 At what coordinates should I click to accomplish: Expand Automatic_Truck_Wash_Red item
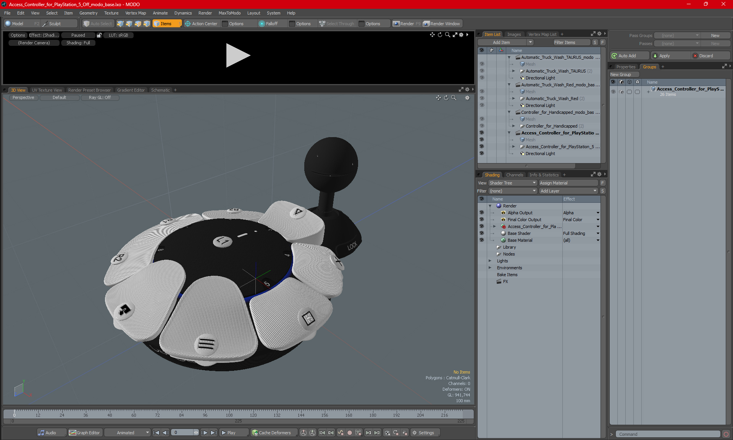click(x=513, y=99)
